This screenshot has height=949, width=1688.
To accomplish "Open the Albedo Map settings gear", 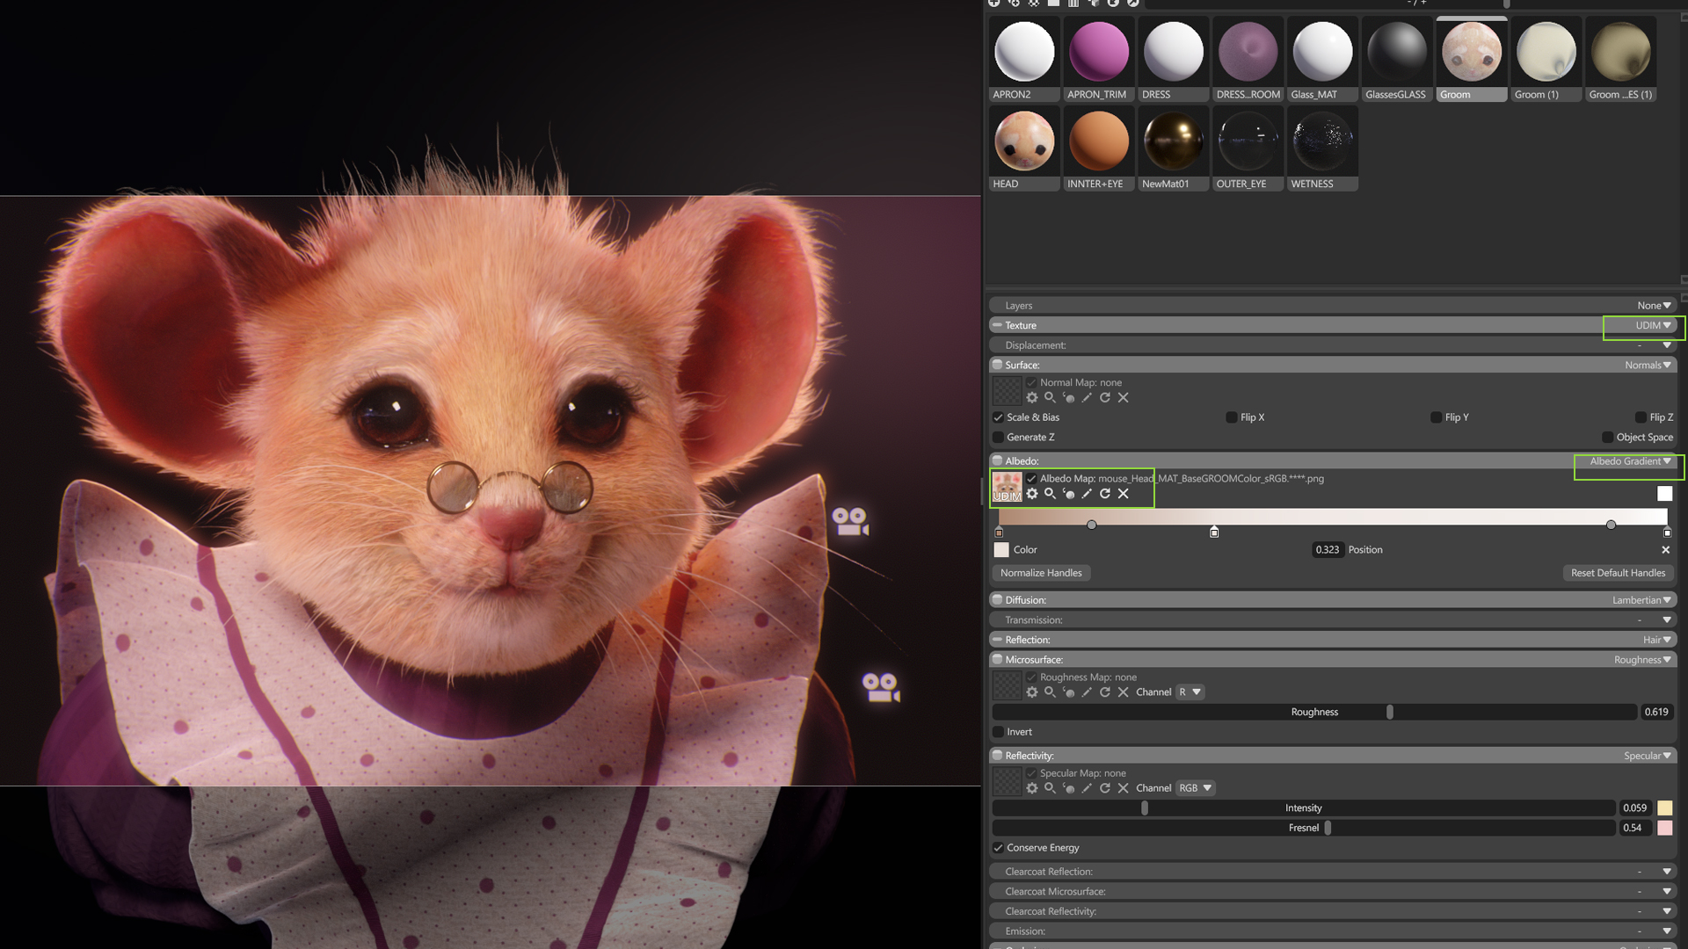I will (x=1032, y=494).
